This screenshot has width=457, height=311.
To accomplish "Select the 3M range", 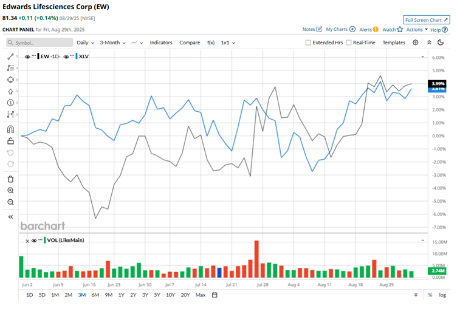I will tap(81, 295).
